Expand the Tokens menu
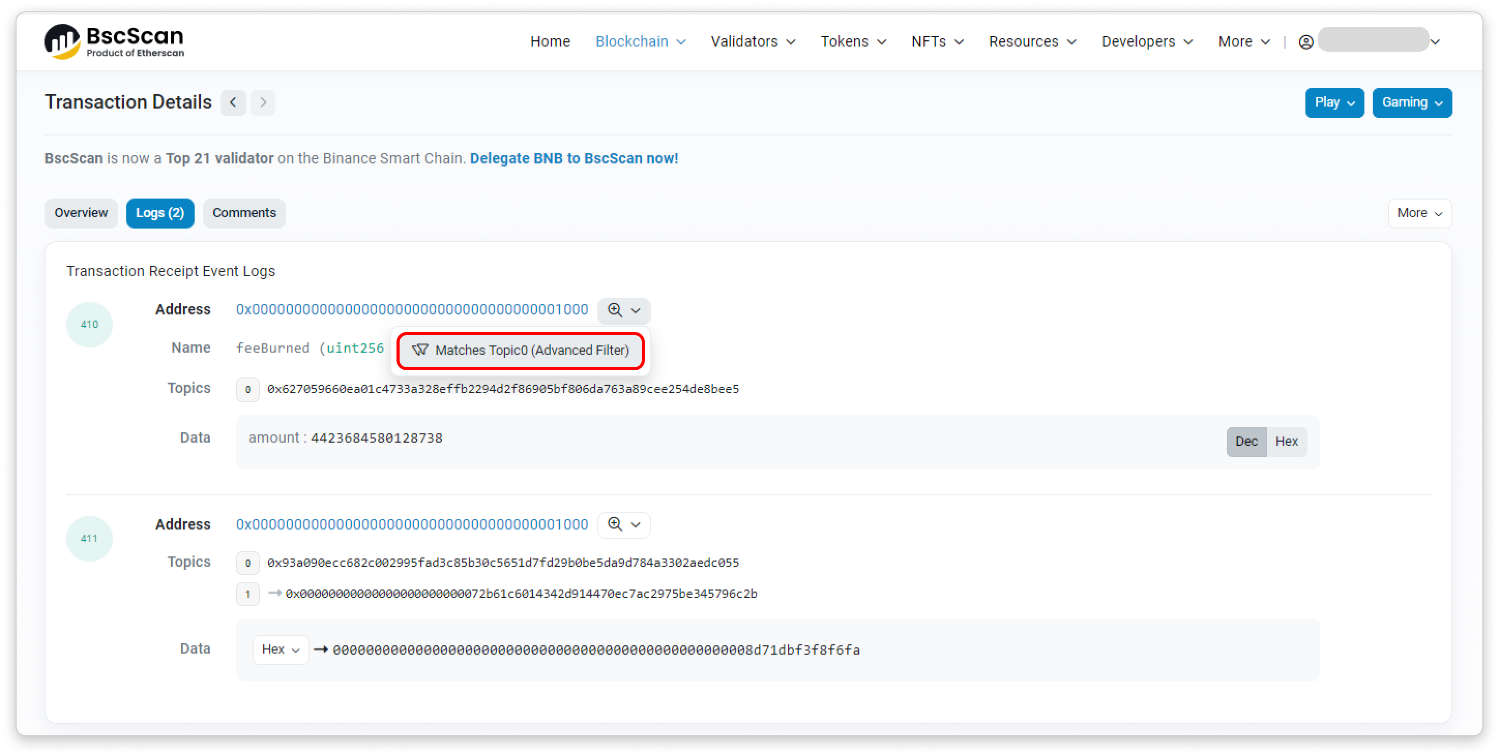Image resolution: width=1499 pixels, height=756 pixels. 853,42
